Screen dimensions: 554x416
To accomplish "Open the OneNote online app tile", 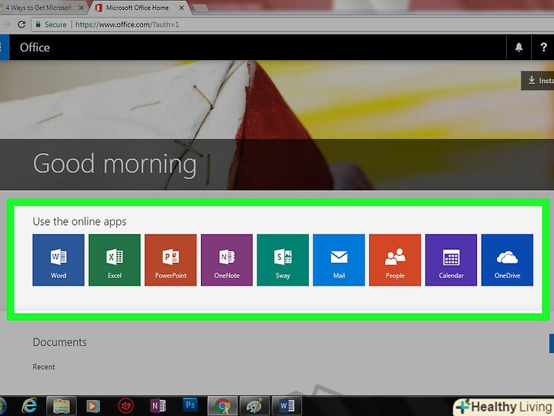I will click(227, 260).
